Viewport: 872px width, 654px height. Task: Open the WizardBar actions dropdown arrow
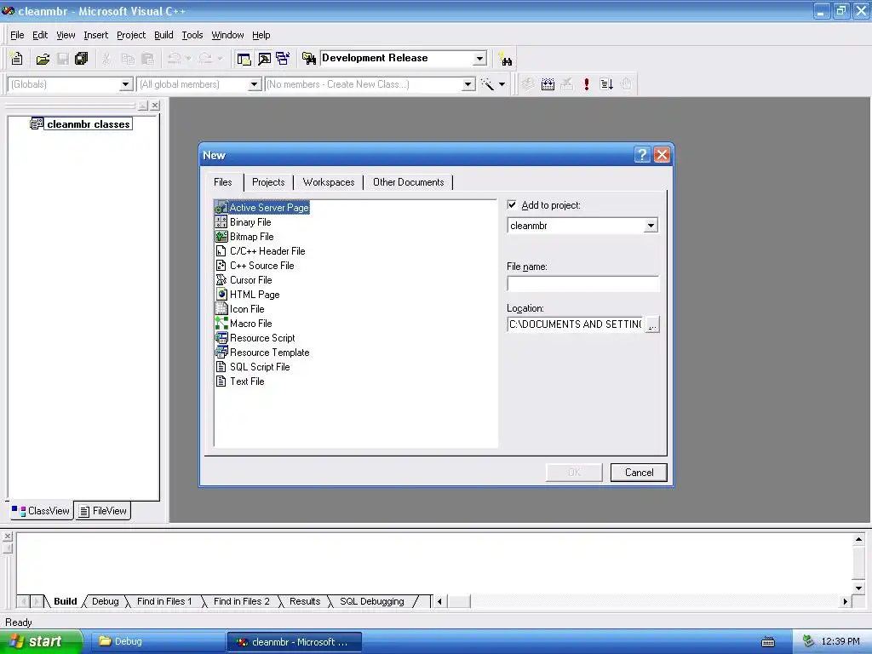pos(502,84)
